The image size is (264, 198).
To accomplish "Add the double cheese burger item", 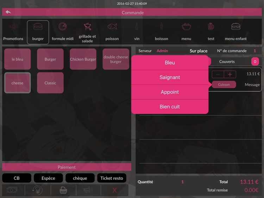I will pos(116,59).
